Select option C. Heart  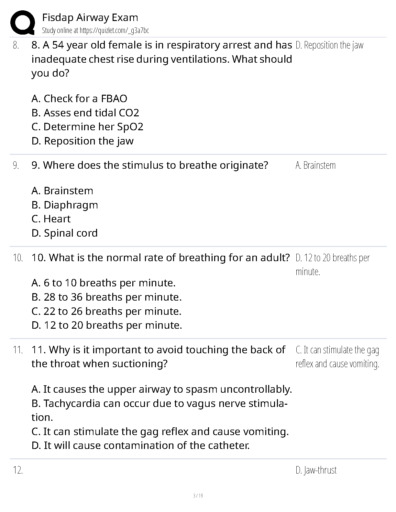tap(51, 219)
